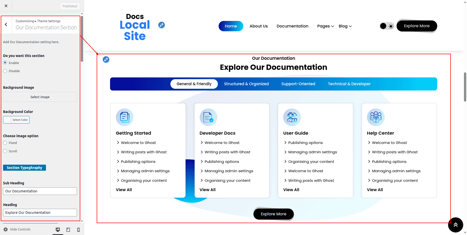
Task: Select the Fixed image option
Action: point(5,143)
